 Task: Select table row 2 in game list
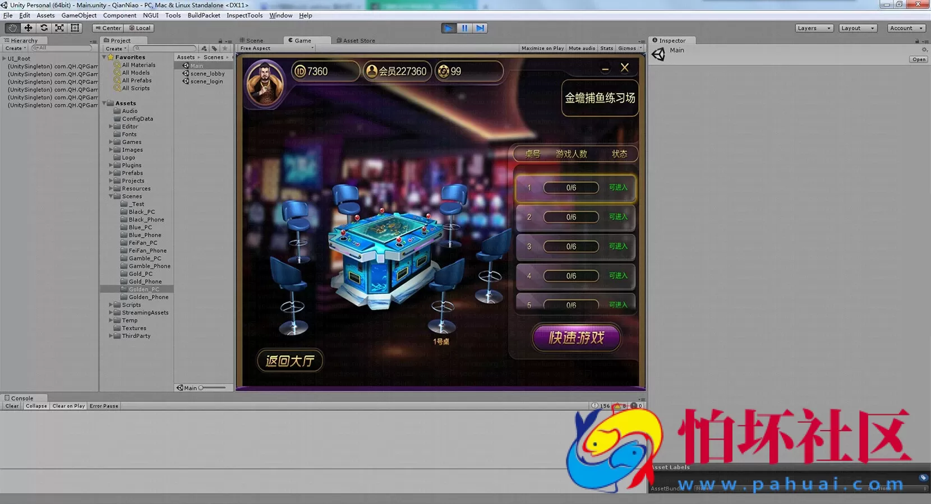coord(575,217)
